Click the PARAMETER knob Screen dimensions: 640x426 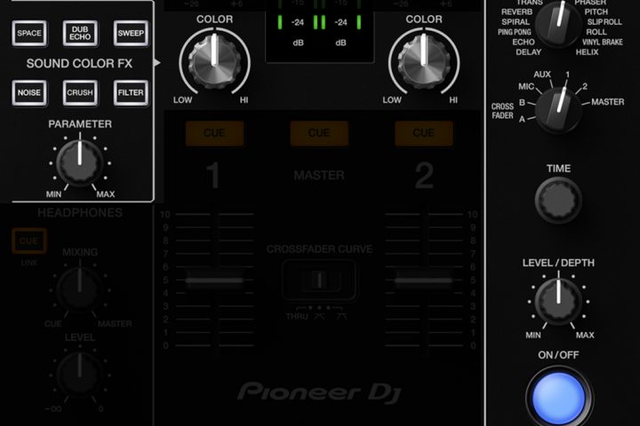pyautogui.click(x=79, y=163)
